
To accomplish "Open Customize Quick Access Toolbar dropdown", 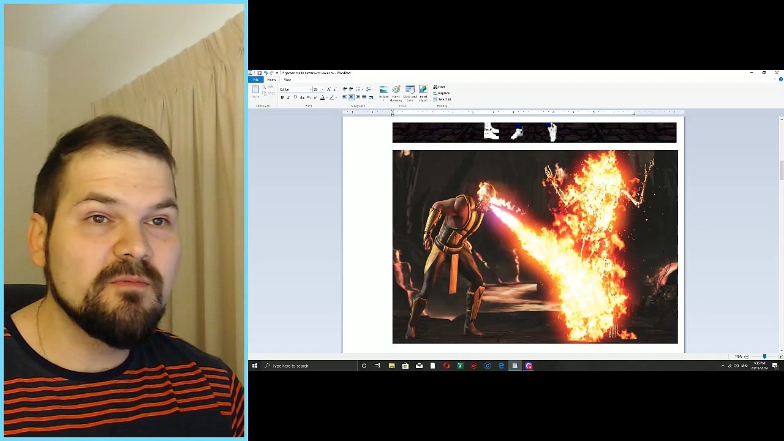I will (277, 73).
